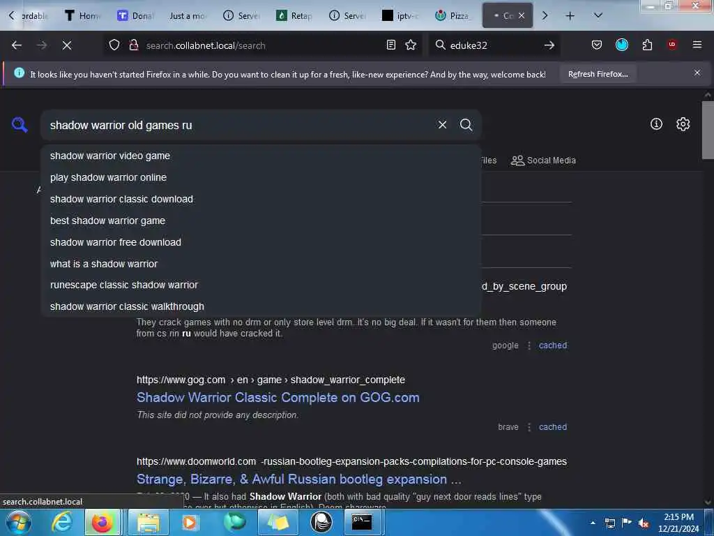Choose suggestion shadow warrior classic download
Image resolution: width=714 pixels, height=536 pixels.
coord(261,199)
